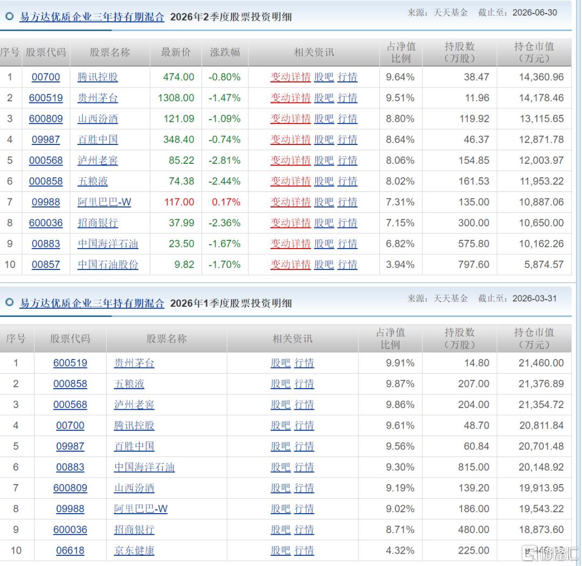Viewport: 582px width, 566px height.
Task: Open stock code 00700 in Q2 table
Action: (46, 77)
